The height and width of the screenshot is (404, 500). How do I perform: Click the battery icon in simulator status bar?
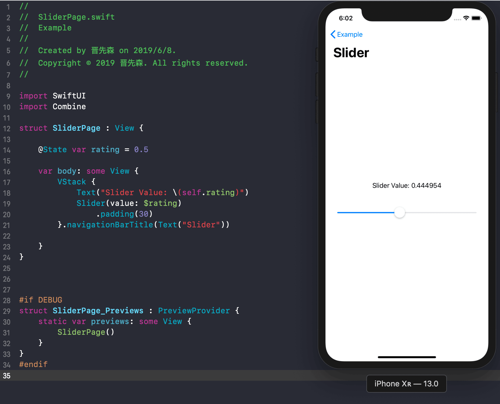click(476, 18)
